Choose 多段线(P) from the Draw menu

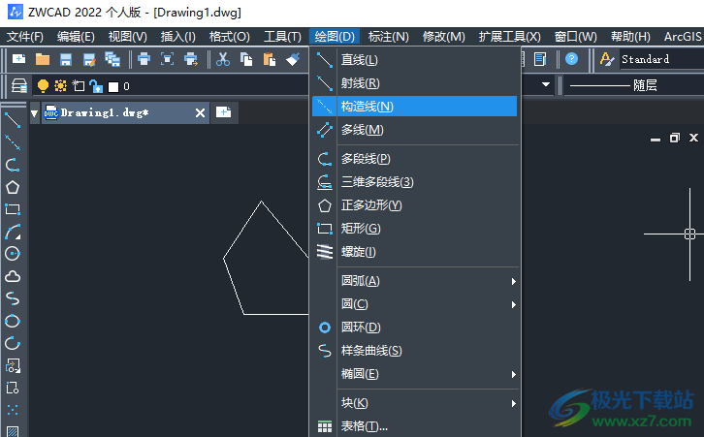pyautogui.click(x=414, y=159)
